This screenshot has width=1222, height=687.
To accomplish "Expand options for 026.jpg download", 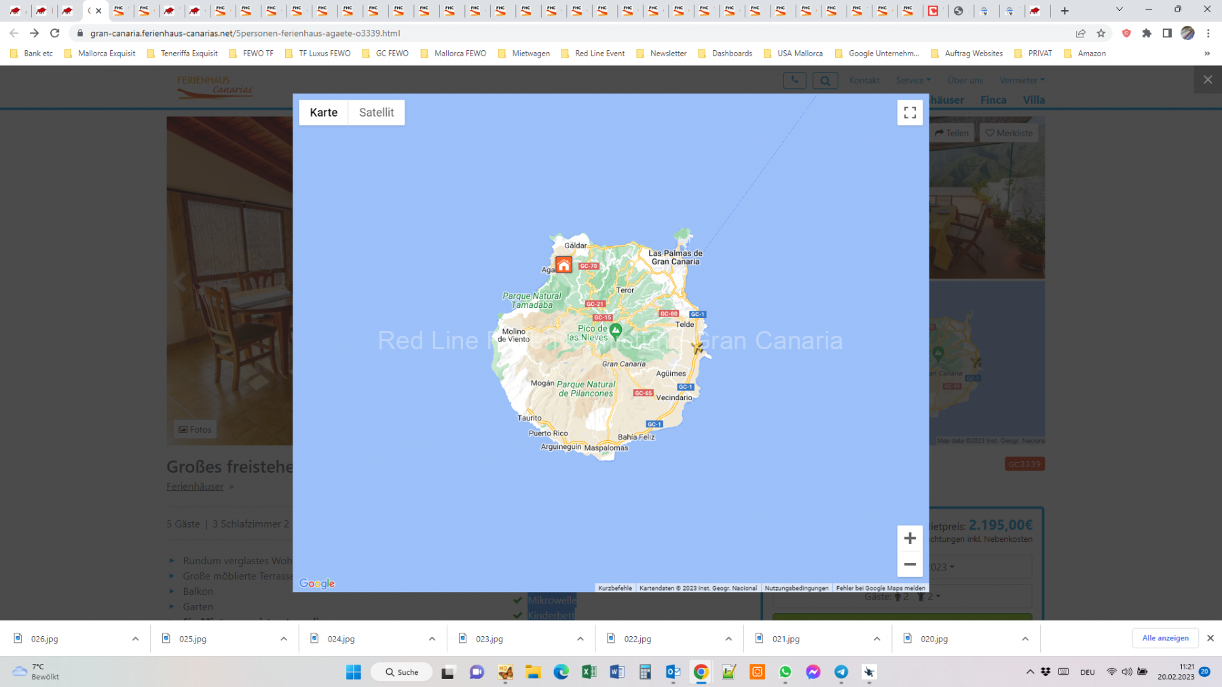I will [x=135, y=639].
